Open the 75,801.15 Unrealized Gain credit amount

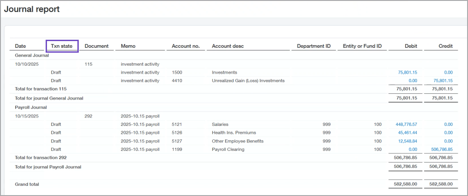coord(443,81)
